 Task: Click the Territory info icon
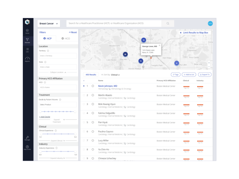(x=48, y=51)
